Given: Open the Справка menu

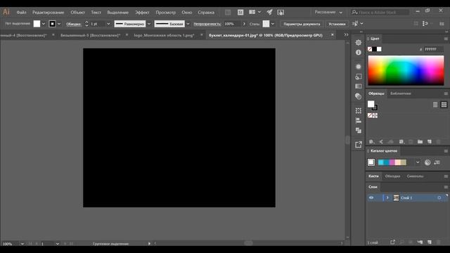Looking at the screenshot, I should pos(206,13).
